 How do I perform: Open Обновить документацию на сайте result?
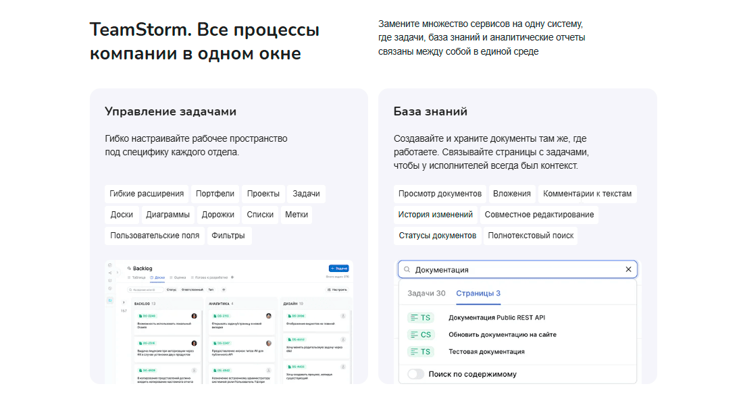click(x=503, y=335)
